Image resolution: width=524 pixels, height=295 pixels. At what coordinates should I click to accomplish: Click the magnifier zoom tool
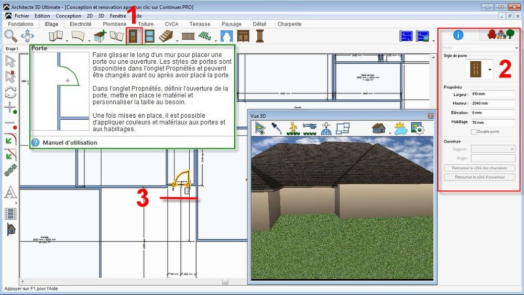pyautogui.click(x=10, y=36)
